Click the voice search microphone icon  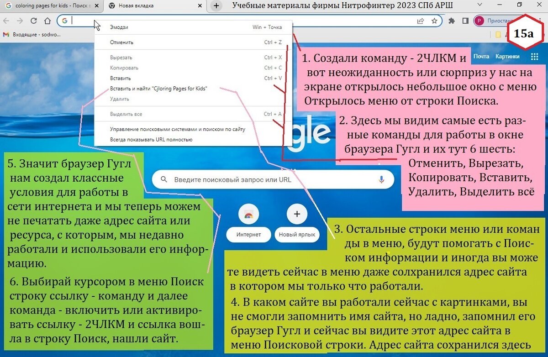382,180
